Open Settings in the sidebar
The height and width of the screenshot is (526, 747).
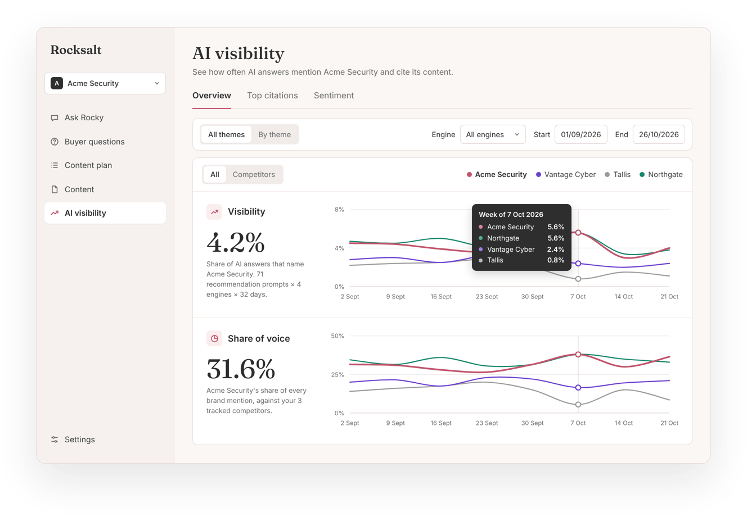coord(105,439)
